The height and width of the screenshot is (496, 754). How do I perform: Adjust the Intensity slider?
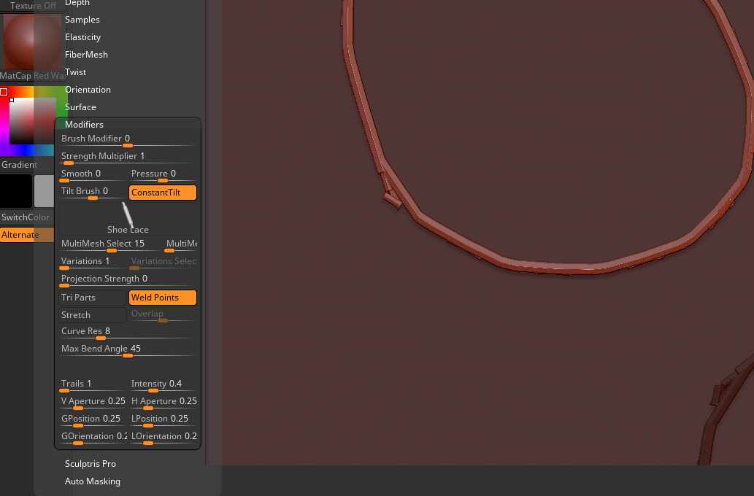click(x=163, y=385)
